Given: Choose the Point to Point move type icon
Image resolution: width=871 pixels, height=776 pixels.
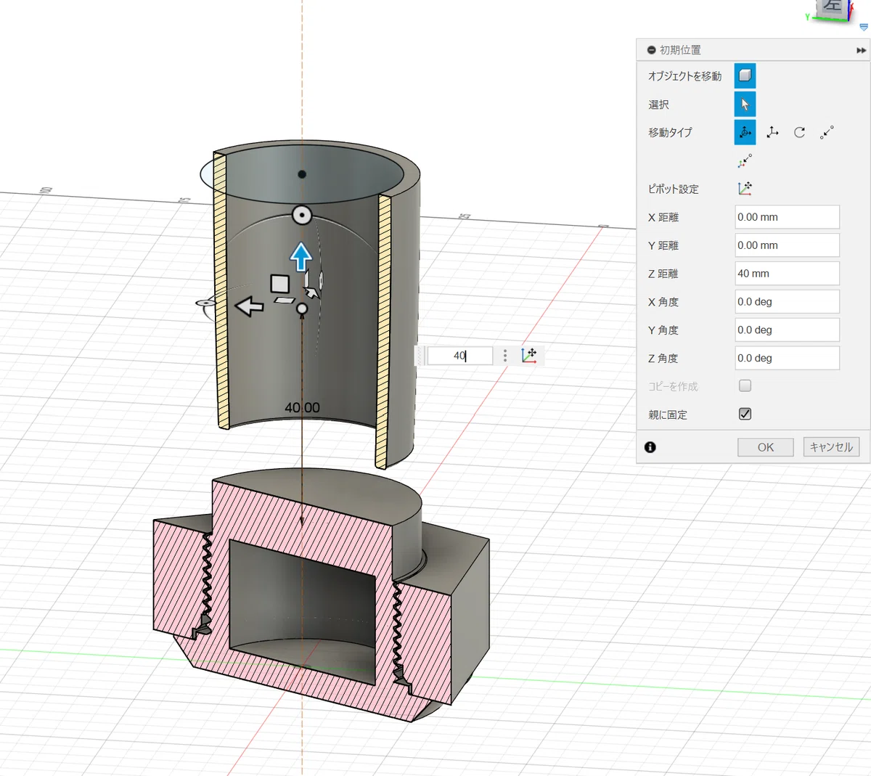Looking at the screenshot, I should [x=827, y=132].
